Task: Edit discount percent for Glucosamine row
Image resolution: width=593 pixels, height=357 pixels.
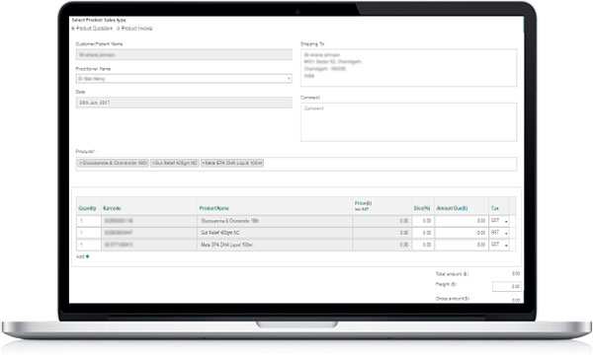Action: click(x=423, y=221)
